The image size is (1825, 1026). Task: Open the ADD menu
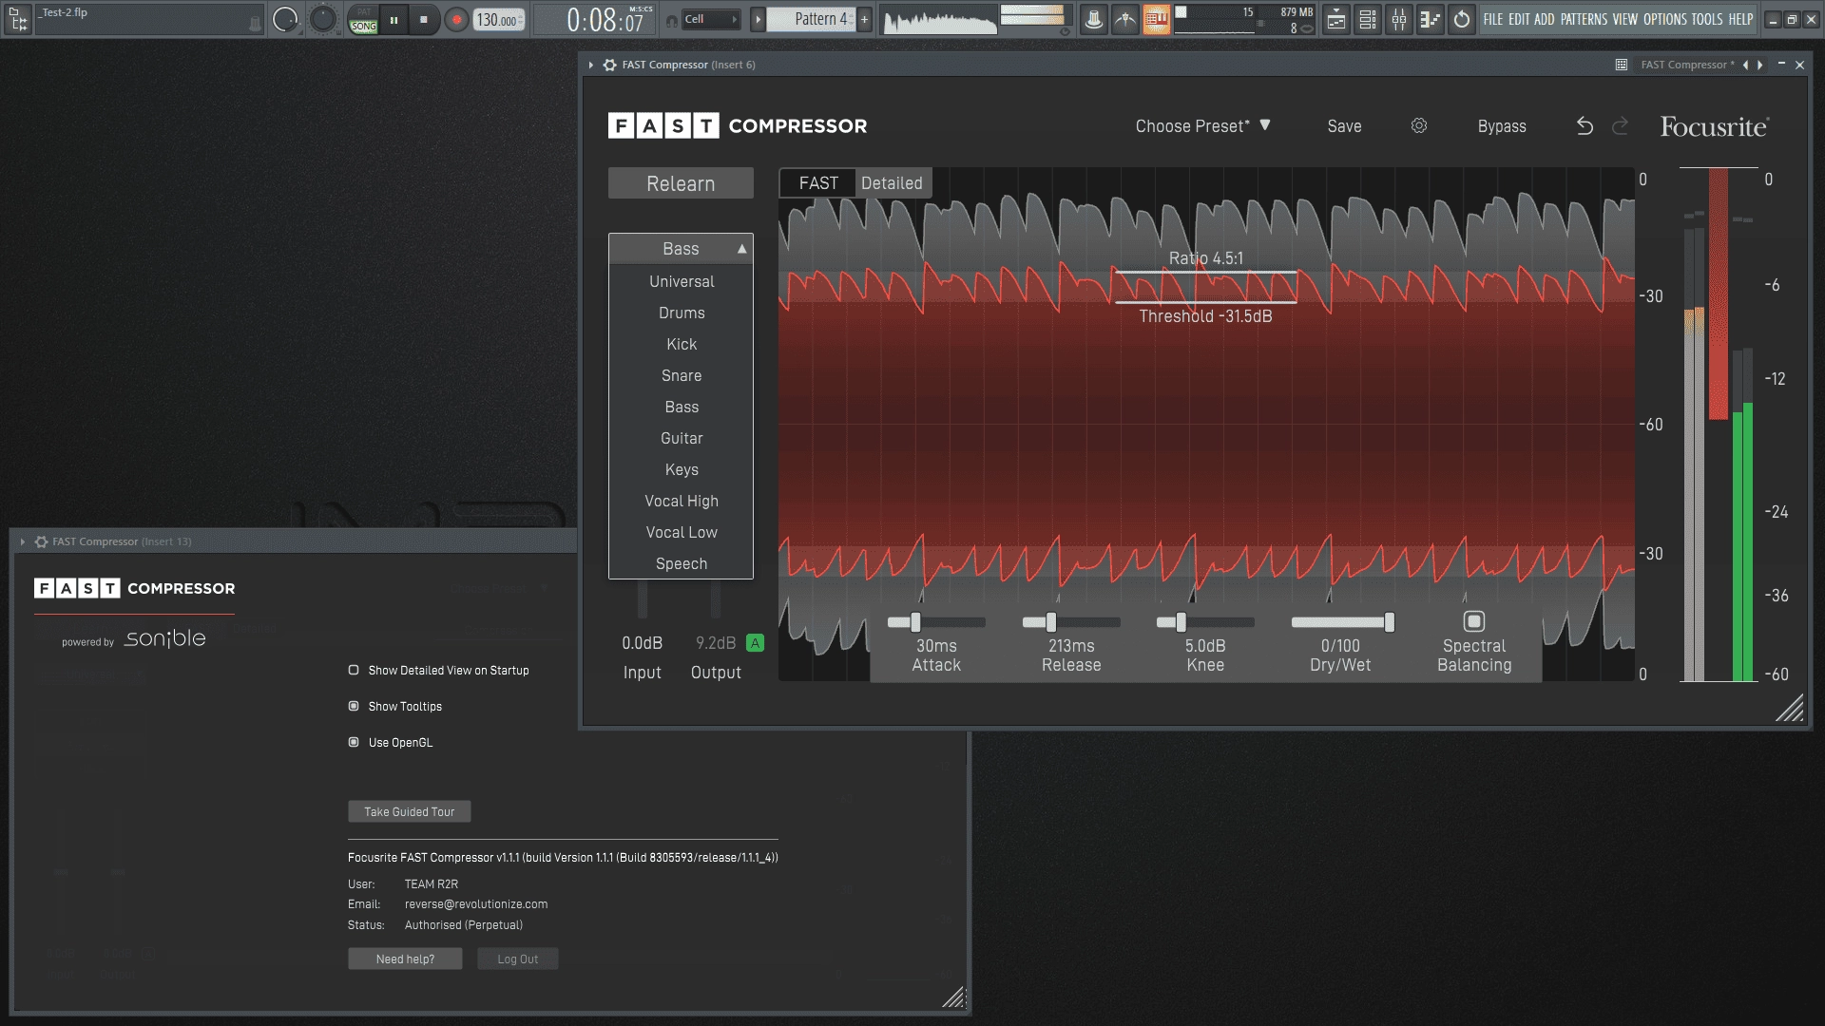pyautogui.click(x=1545, y=19)
